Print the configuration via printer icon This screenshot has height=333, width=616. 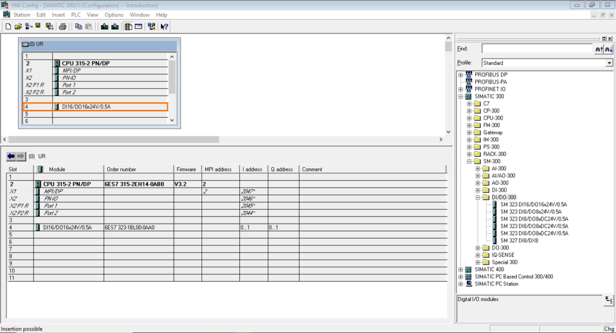(63, 26)
